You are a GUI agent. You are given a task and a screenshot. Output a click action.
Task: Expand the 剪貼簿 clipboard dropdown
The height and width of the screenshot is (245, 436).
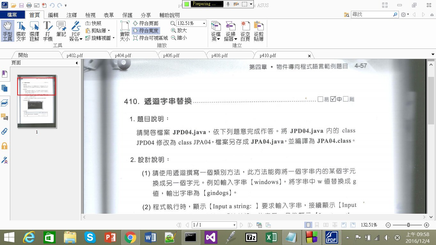(109, 31)
